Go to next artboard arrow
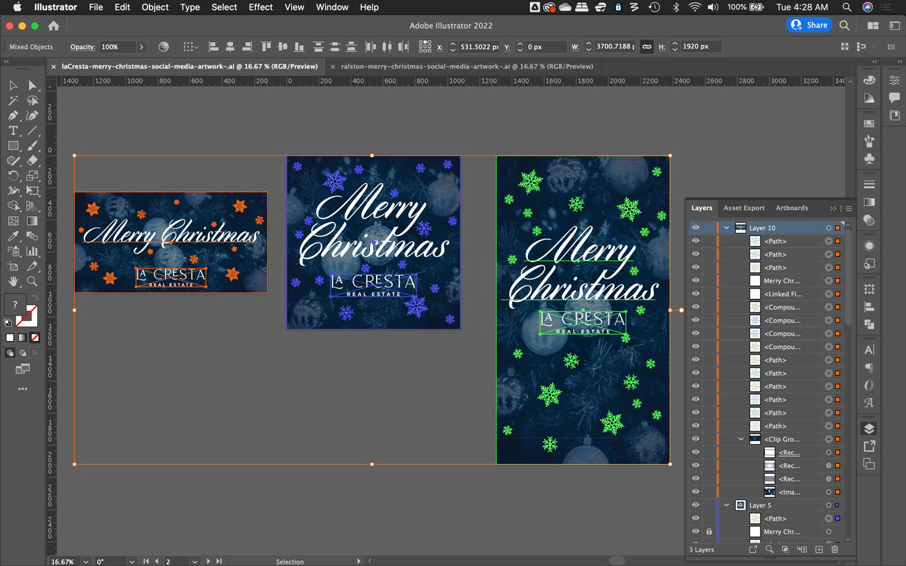Screen dimensions: 906x566 tap(208, 561)
